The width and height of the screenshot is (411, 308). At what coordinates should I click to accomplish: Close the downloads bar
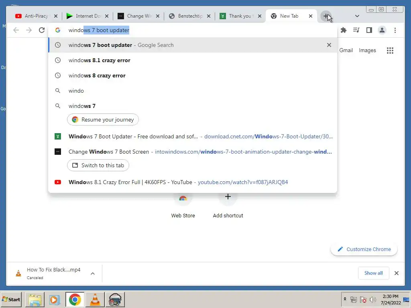click(396, 273)
